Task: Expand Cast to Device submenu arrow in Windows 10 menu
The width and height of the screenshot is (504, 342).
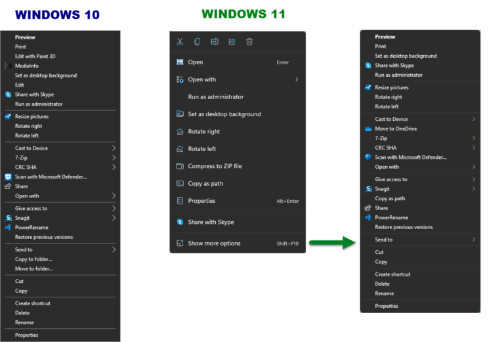Action: [x=114, y=148]
